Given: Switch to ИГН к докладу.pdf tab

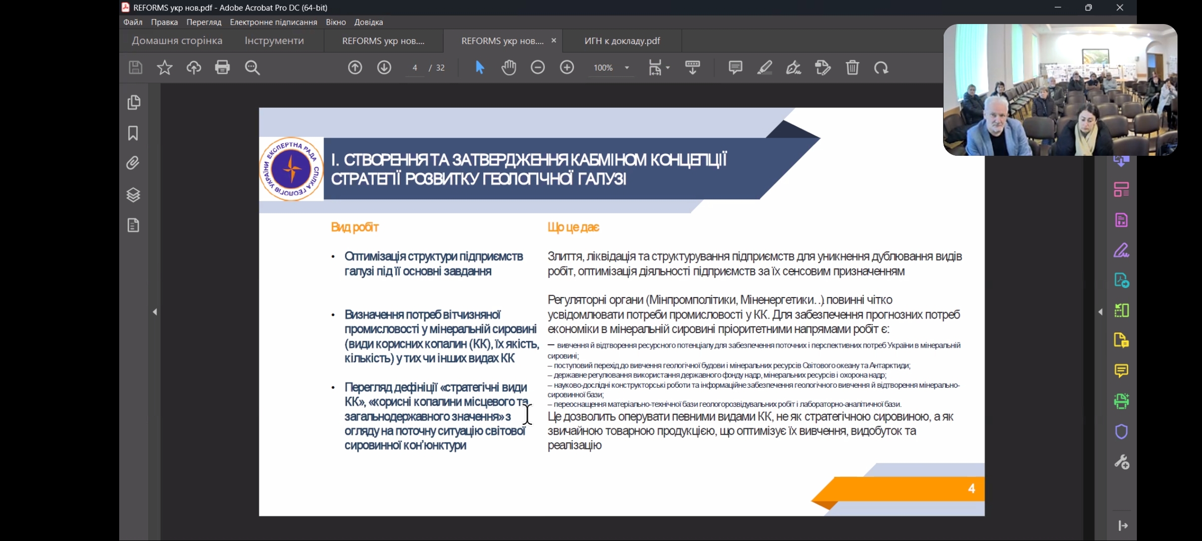Looking at the screenshot, I should click(622, 41).
